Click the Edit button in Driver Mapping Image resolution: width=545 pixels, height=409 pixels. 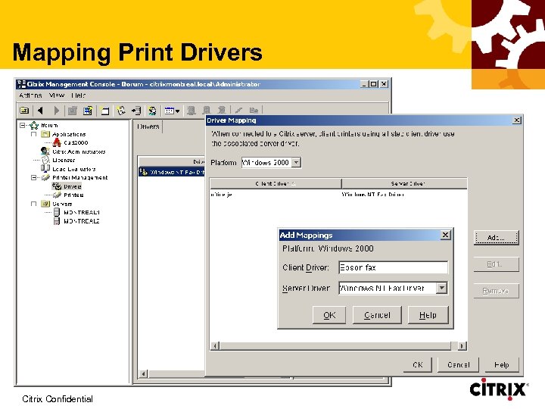pos(496,264)
